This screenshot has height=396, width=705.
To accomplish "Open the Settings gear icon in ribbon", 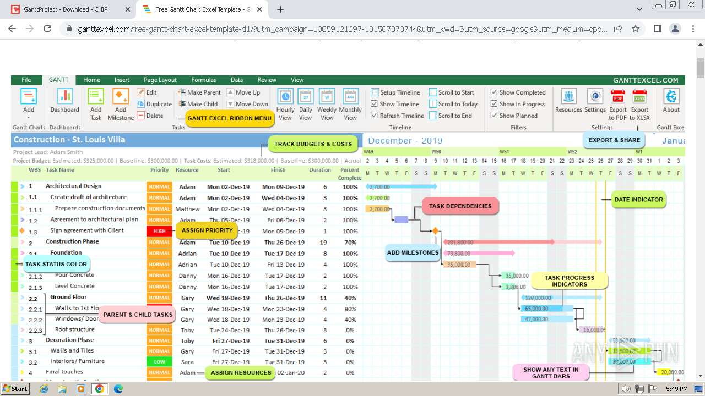I will pyautogui.click(x=595, y=96).
